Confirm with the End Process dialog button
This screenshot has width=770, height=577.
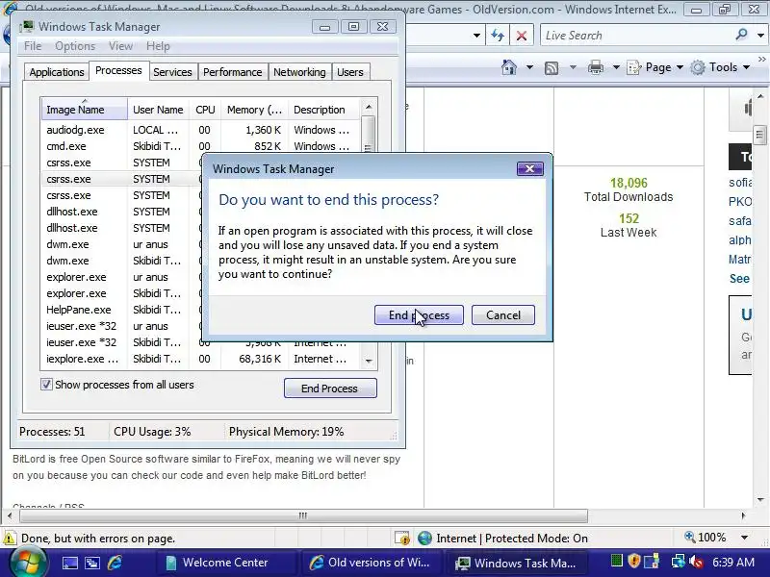(x=419, y=315)
